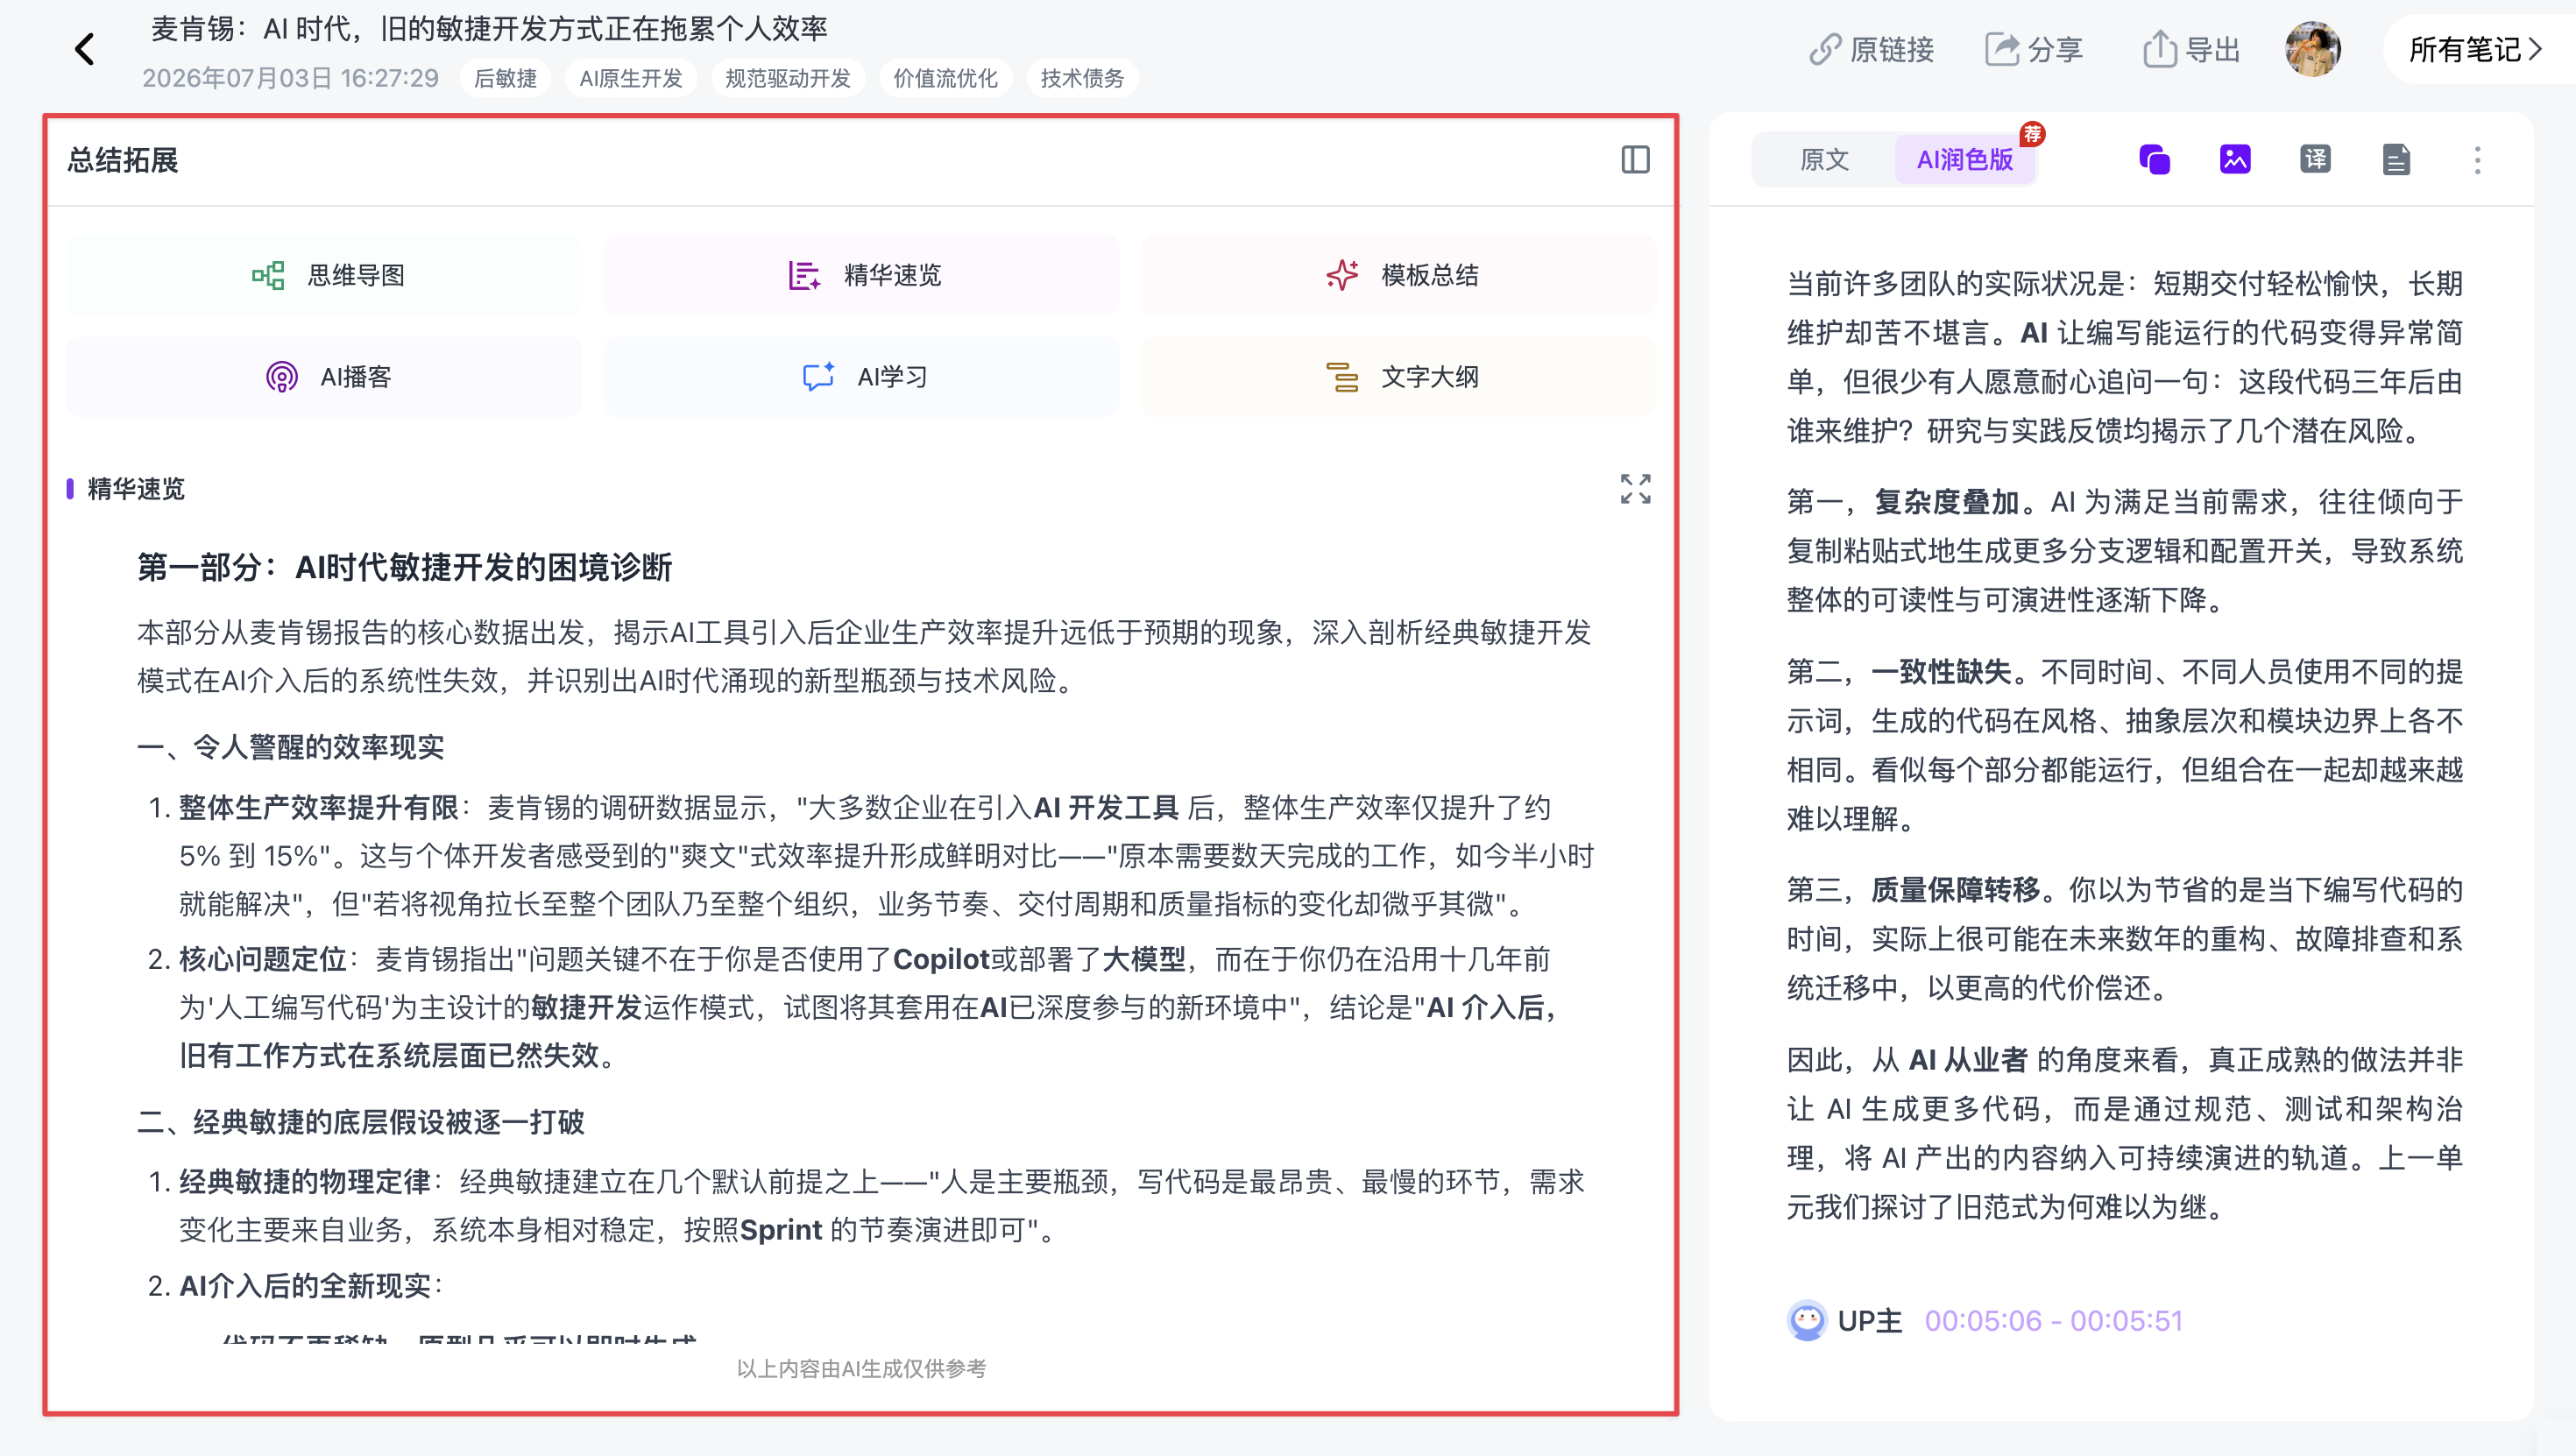This screenshot has width=2576, height=1456.
Task: Open the three-dot more options menu
Action: [x=2477, y=160]
